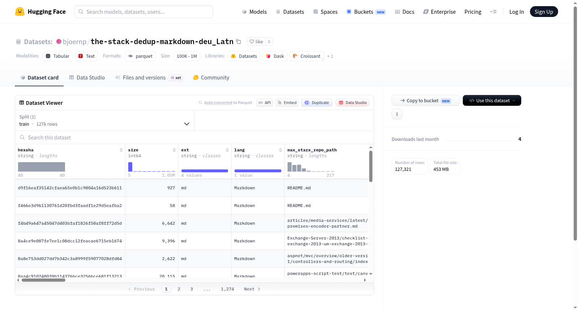Select the size cell 6,642
578x311 pixels.
pos(152,223)
